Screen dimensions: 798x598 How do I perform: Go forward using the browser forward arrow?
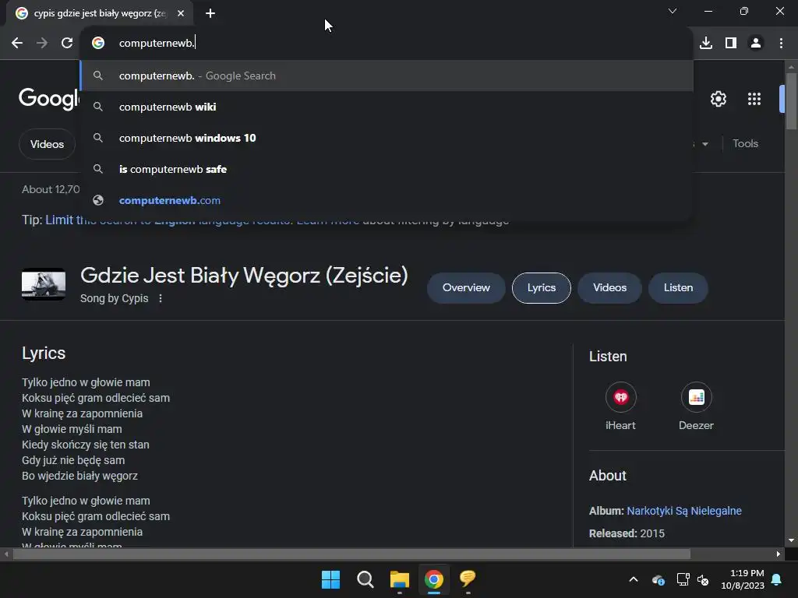[x=42, y=44]
